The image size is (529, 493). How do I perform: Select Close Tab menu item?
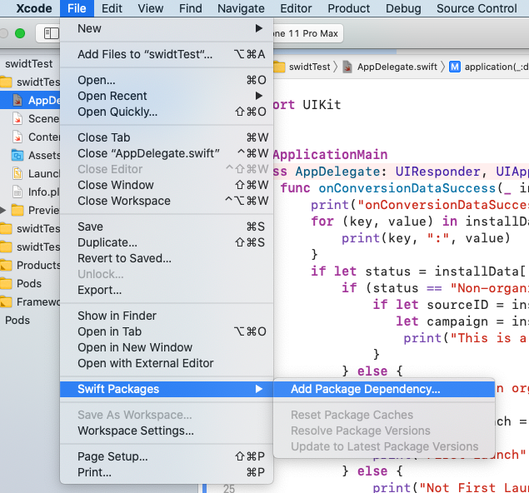click(167, 137)
